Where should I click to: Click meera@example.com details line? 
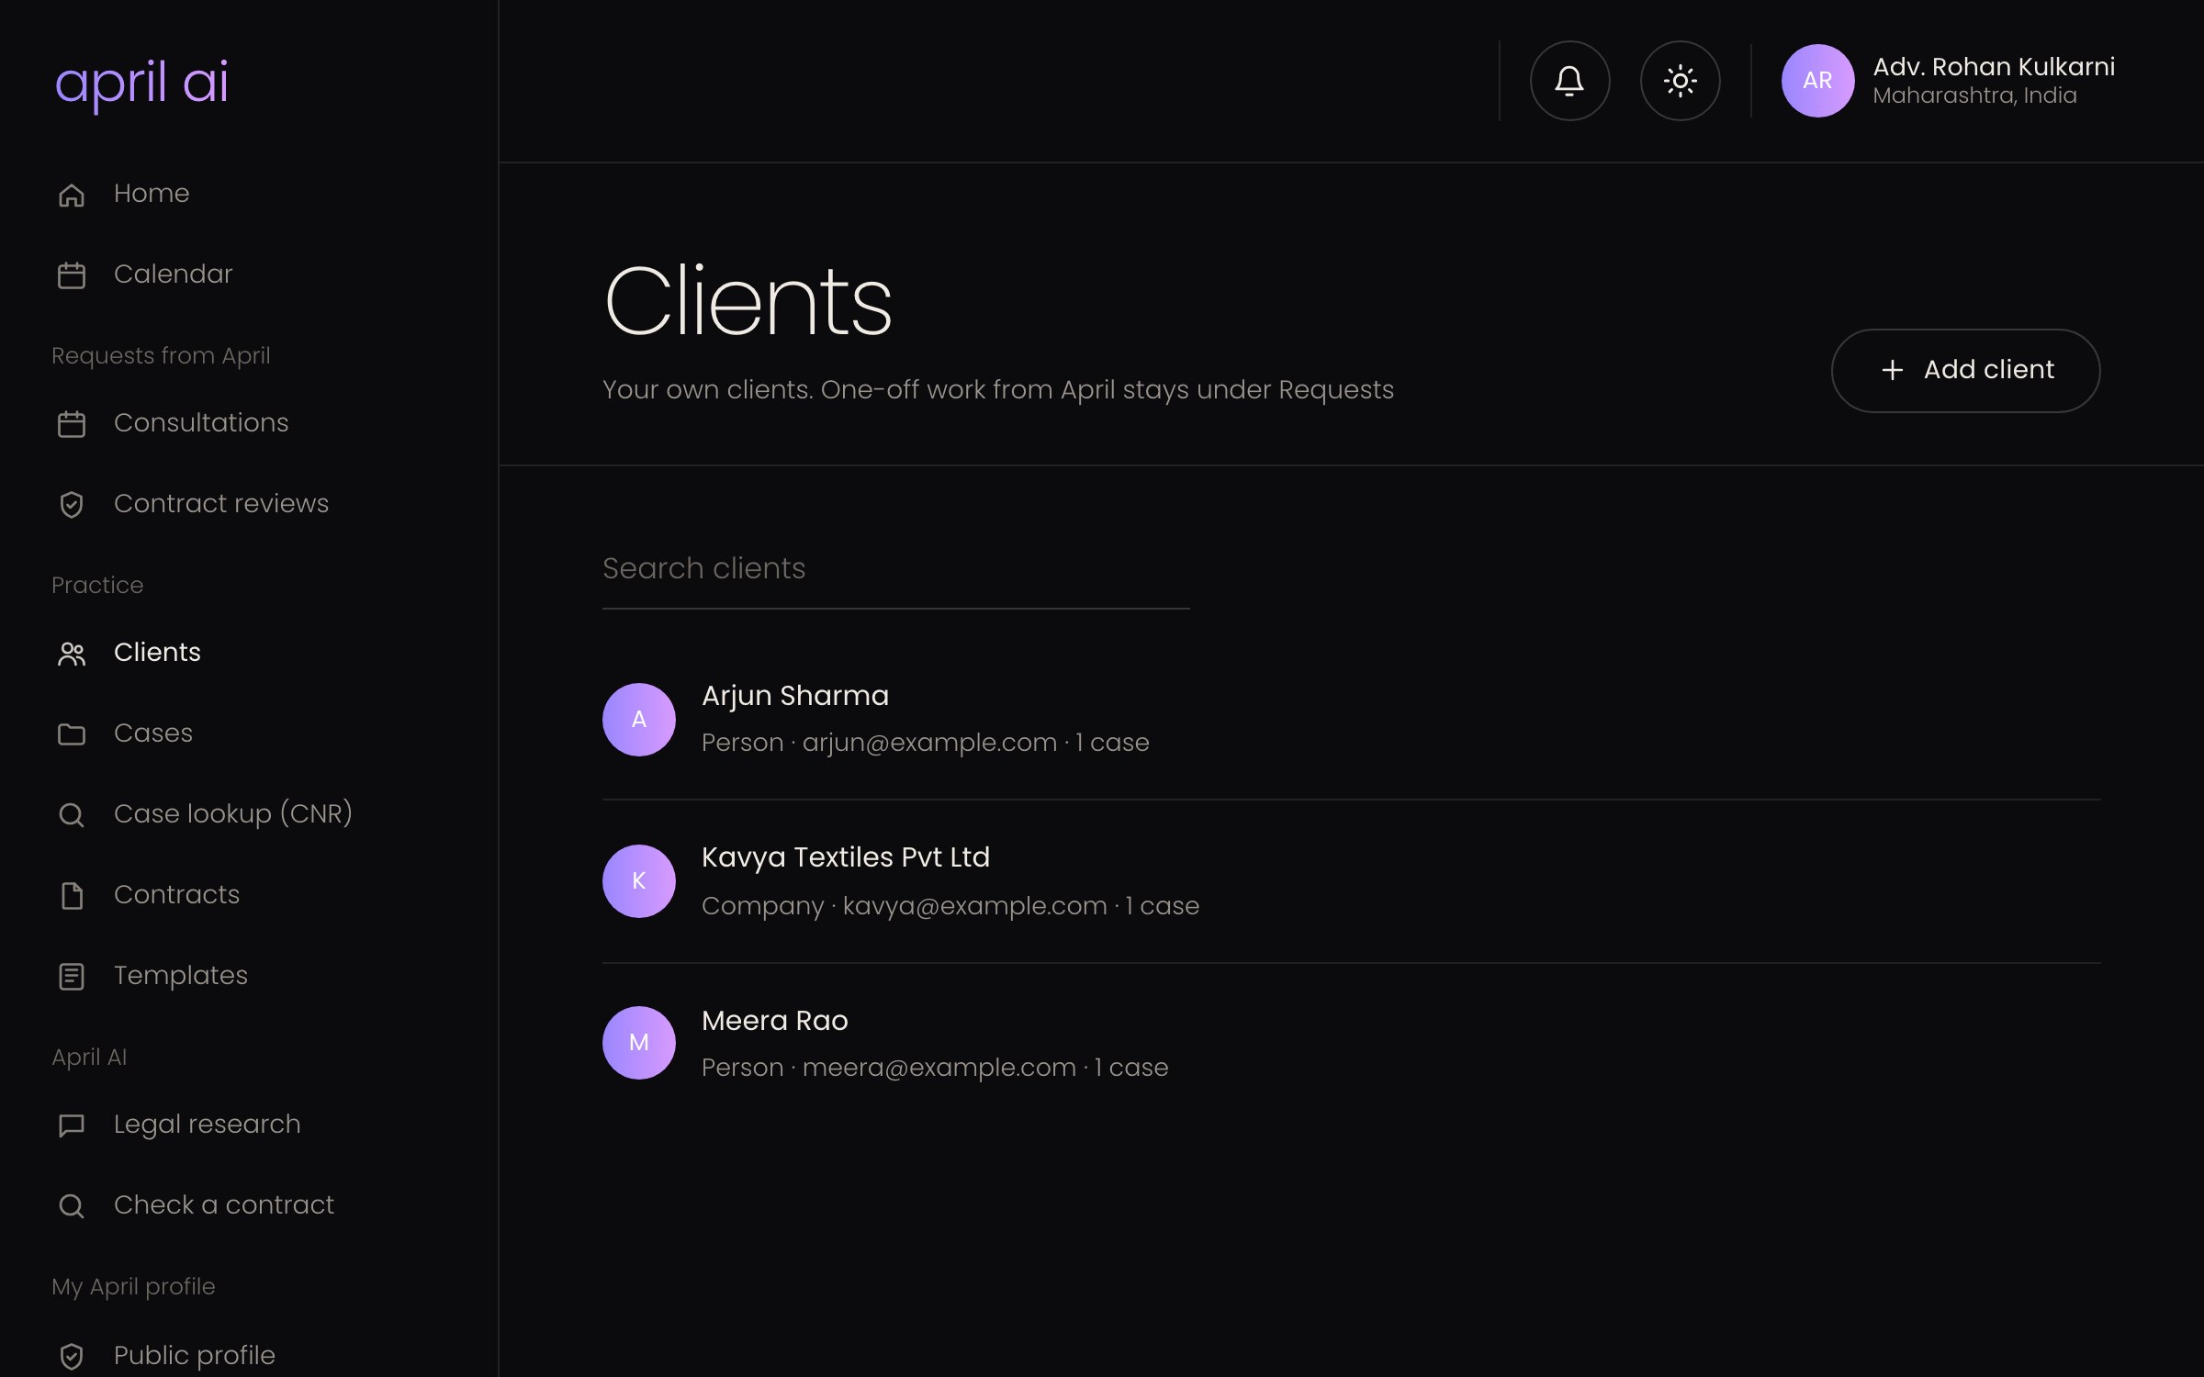click(935, 1068)
